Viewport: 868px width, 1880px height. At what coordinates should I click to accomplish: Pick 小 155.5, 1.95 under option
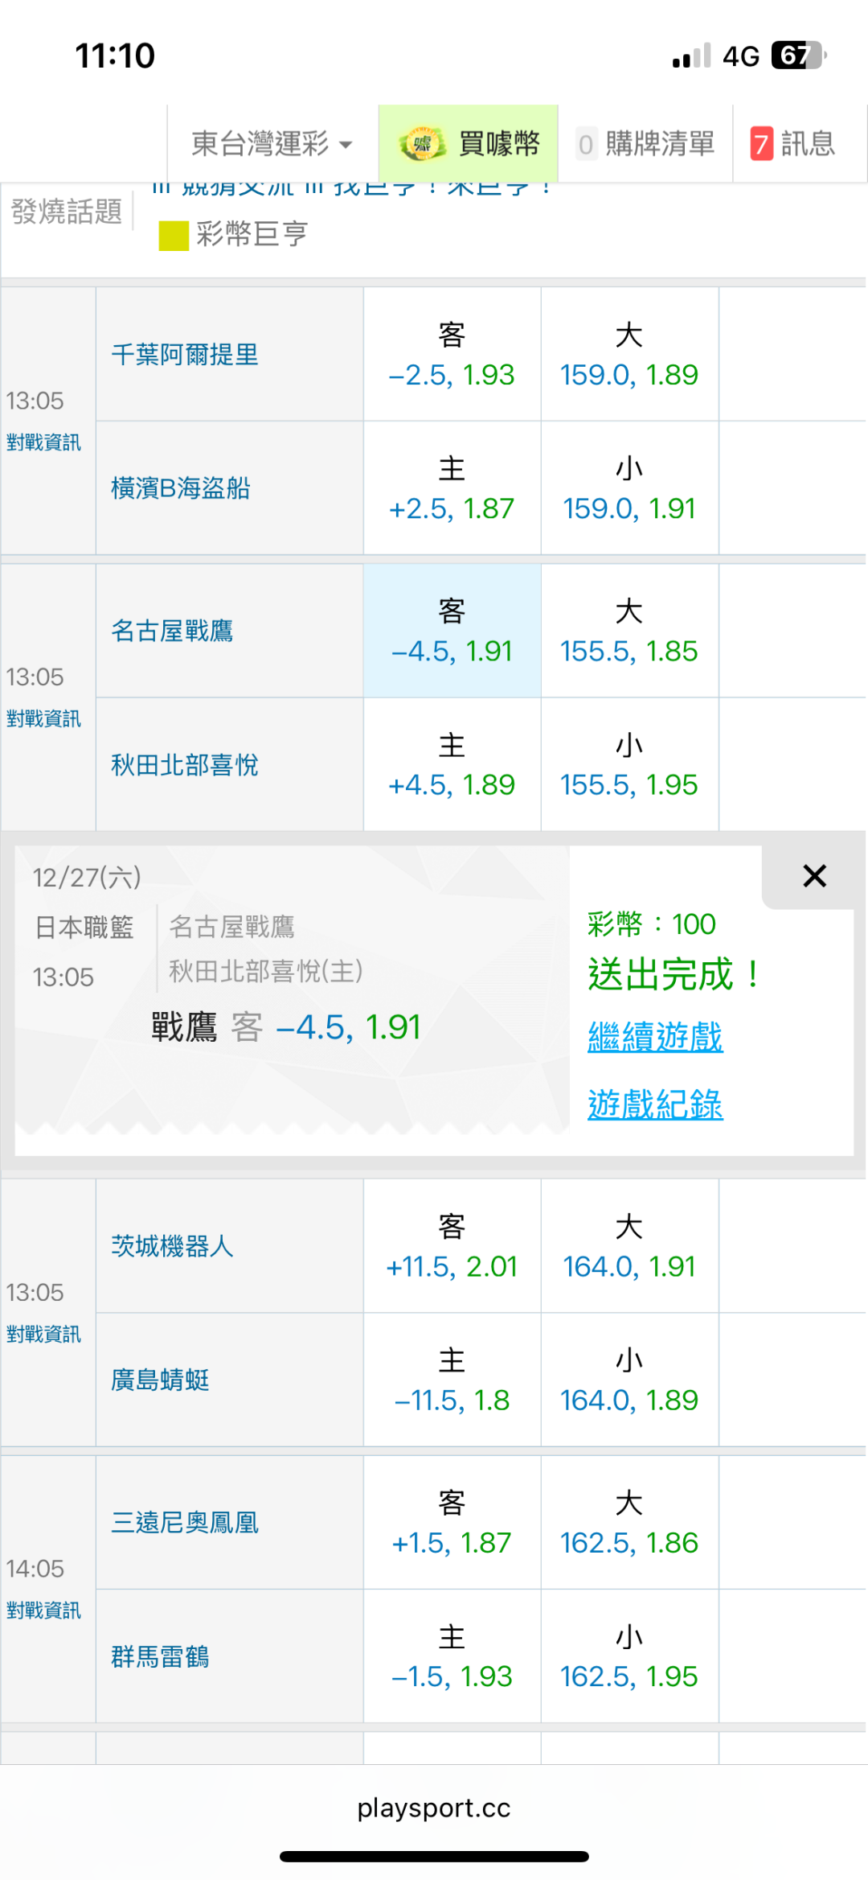[629, 765]
